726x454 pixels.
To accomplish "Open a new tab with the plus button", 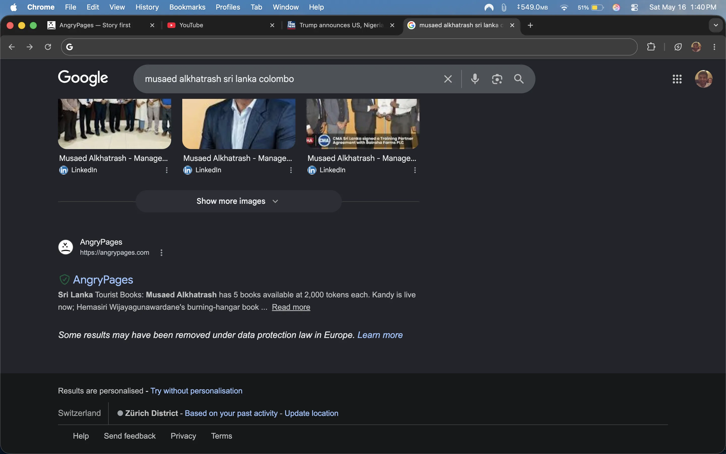I will coord(530,25).
